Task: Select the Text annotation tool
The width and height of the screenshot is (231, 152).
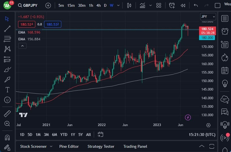Action: click(7, 90)
